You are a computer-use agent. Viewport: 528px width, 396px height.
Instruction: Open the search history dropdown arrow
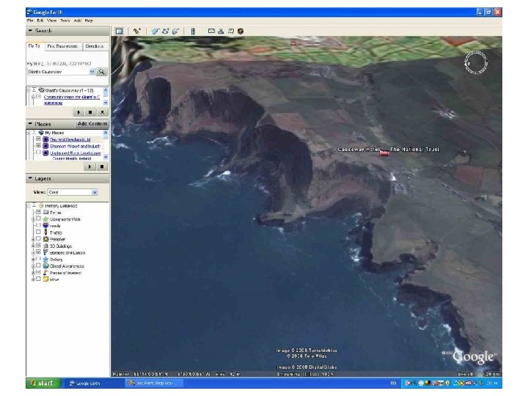(92, 72)
